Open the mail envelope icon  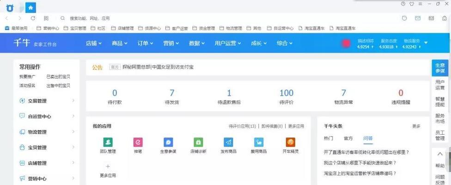click(x=418, y=18)
